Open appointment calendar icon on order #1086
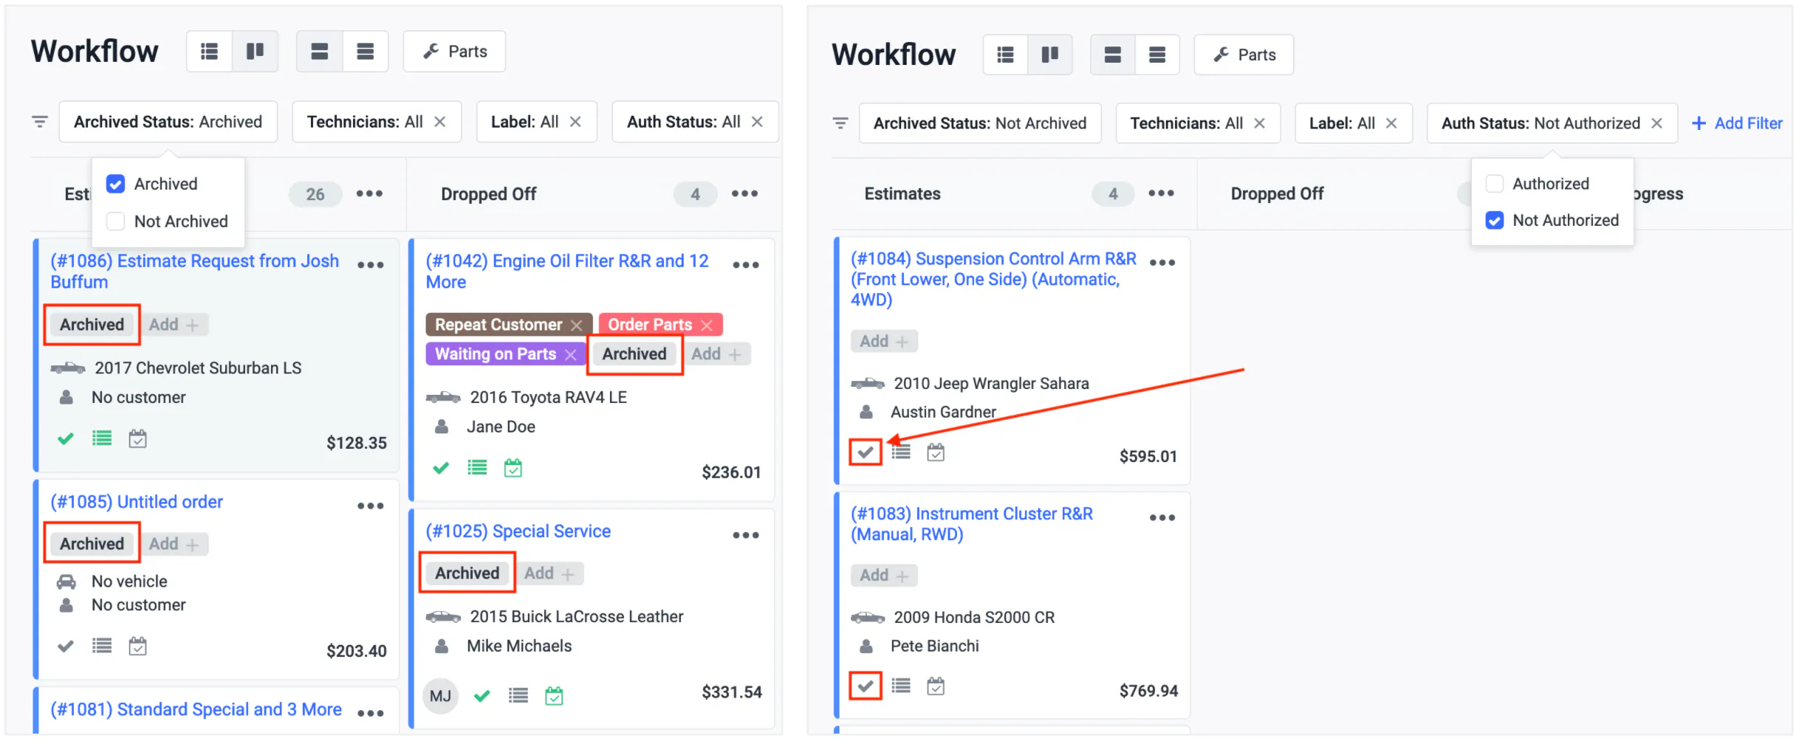1796x741 pixels. 138,439
